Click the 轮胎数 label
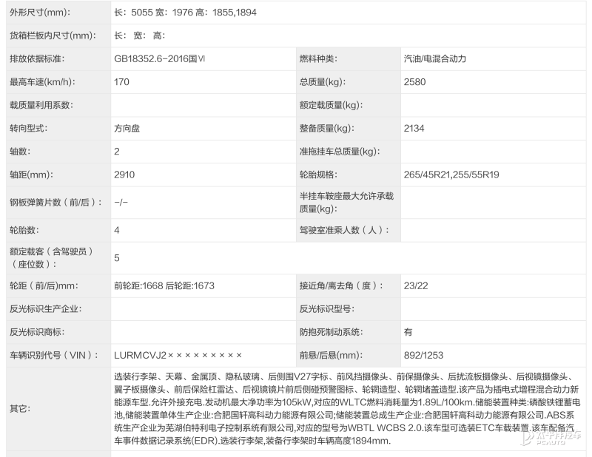Viewport: 592px width, 457px height. tap(24, 230)
